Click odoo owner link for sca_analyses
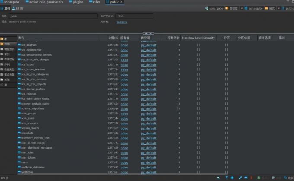Screen dimensions: 294x181 pos(124,45)
